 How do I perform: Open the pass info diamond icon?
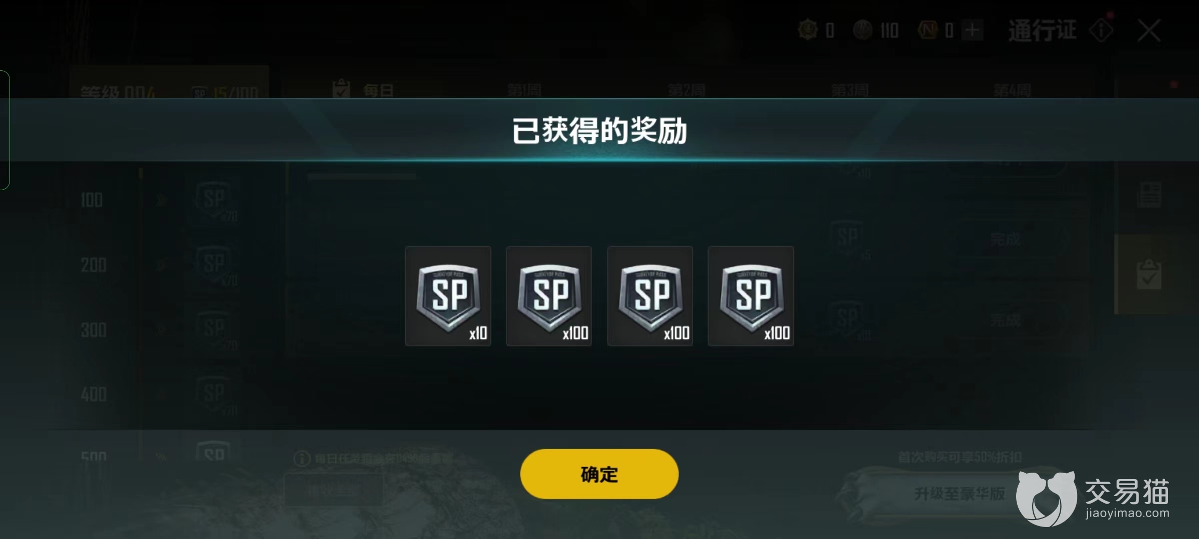[x=1101, y=31]
